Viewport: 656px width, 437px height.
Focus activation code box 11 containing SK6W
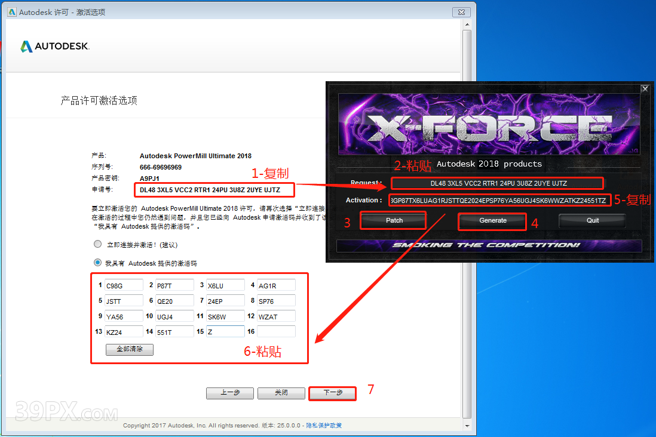point(225,316)
